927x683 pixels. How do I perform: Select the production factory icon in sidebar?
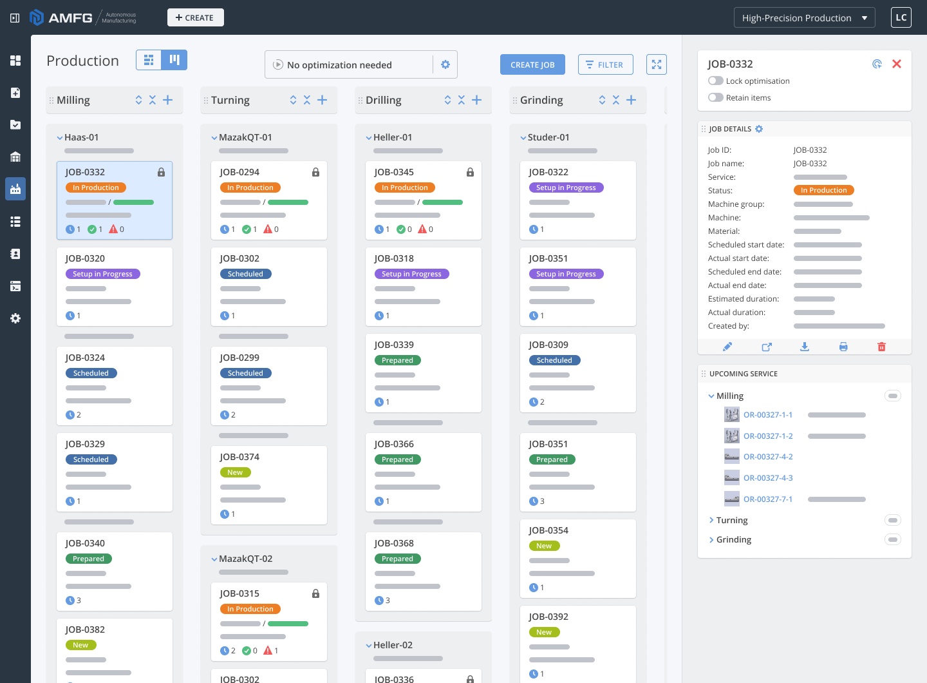coord(15,189)
